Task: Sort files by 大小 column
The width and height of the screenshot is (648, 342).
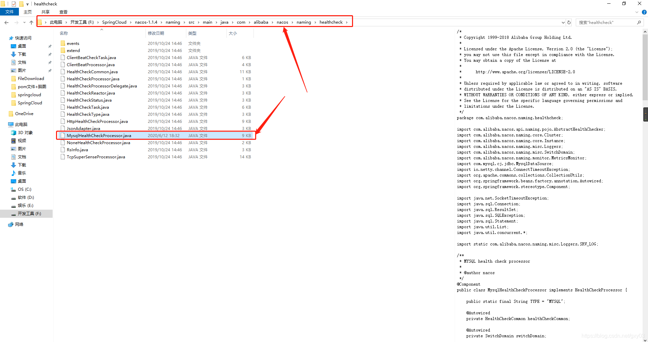Action: click(x=233, y=33)
